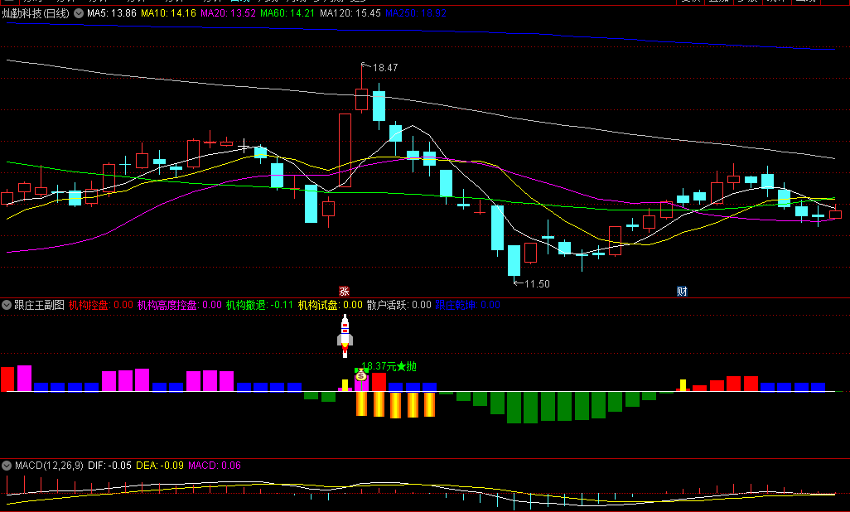The height and width of the screenshot is (512, 850).
Task: Click the rocket launch signal icon
Action: tap(345, 336)
